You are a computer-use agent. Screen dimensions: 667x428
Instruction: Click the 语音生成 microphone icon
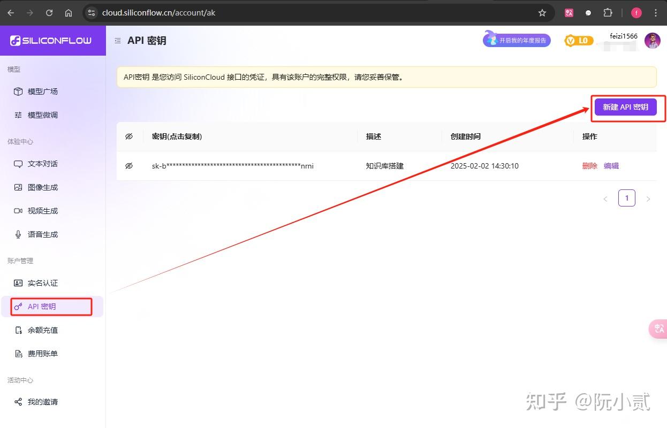(18, 234)
